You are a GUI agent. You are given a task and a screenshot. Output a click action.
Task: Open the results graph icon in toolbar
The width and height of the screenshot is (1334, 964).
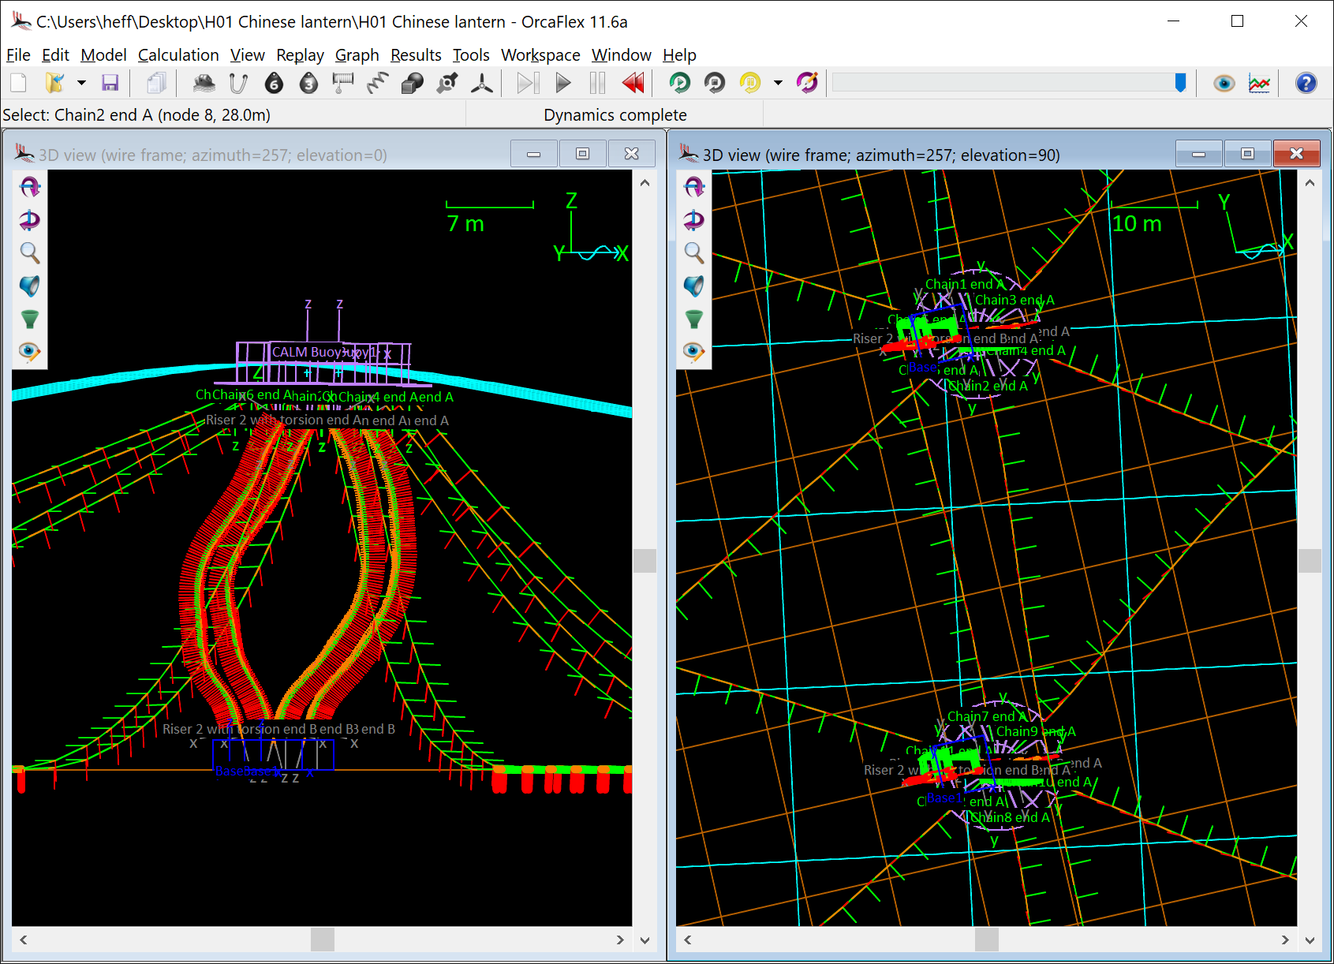[1259, 83]
